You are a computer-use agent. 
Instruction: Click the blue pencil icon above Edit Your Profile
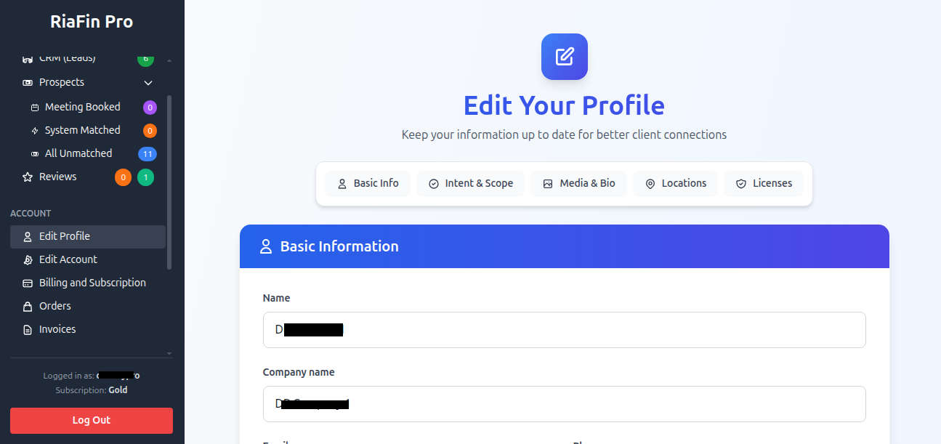[x=564, y=56]
